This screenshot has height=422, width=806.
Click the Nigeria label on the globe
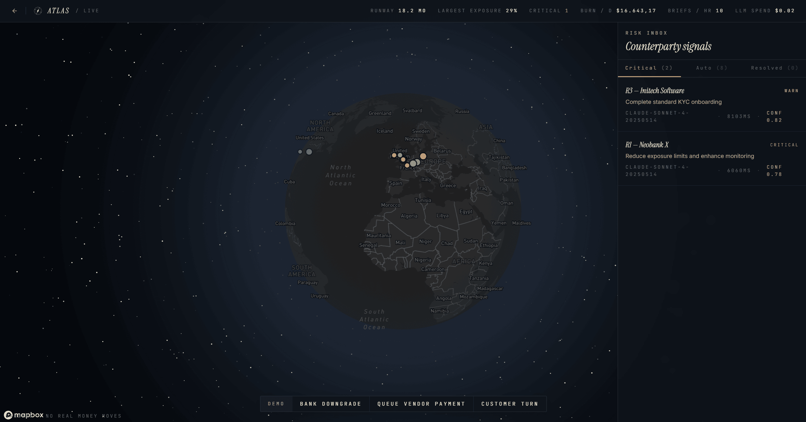click(x=423, y=260)
